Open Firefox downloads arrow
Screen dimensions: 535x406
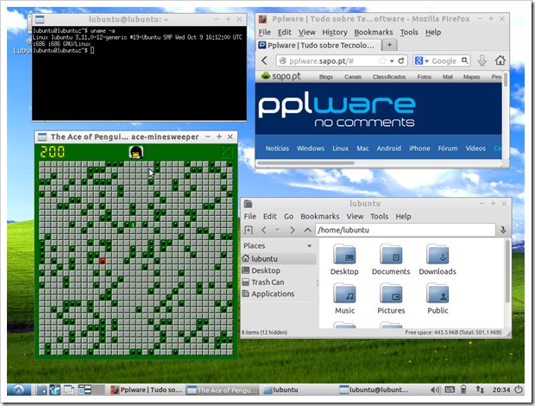coord(481,60)
